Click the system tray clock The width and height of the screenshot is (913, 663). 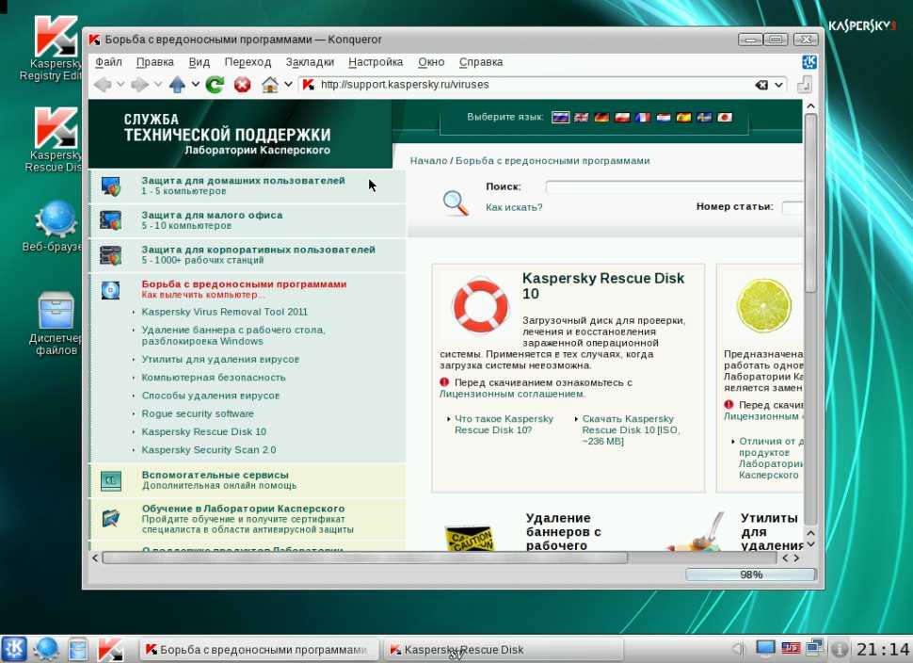pos(882,649)
